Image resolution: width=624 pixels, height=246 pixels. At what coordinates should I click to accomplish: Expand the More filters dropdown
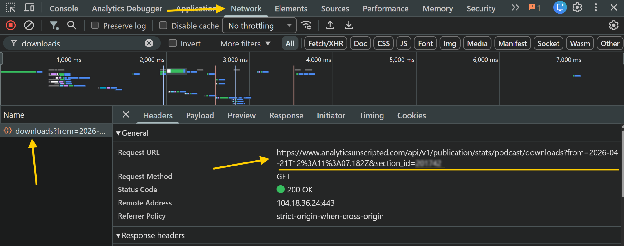[245, 44]
